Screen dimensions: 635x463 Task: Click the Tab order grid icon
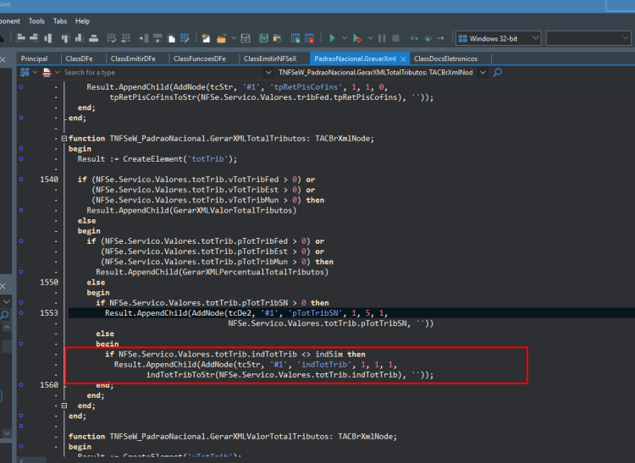126,38
